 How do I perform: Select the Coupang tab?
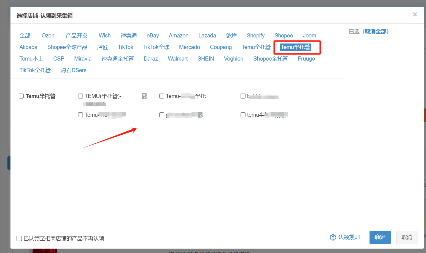221,47
